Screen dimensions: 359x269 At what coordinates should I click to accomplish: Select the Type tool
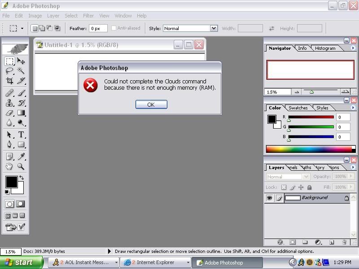(21, 134)
